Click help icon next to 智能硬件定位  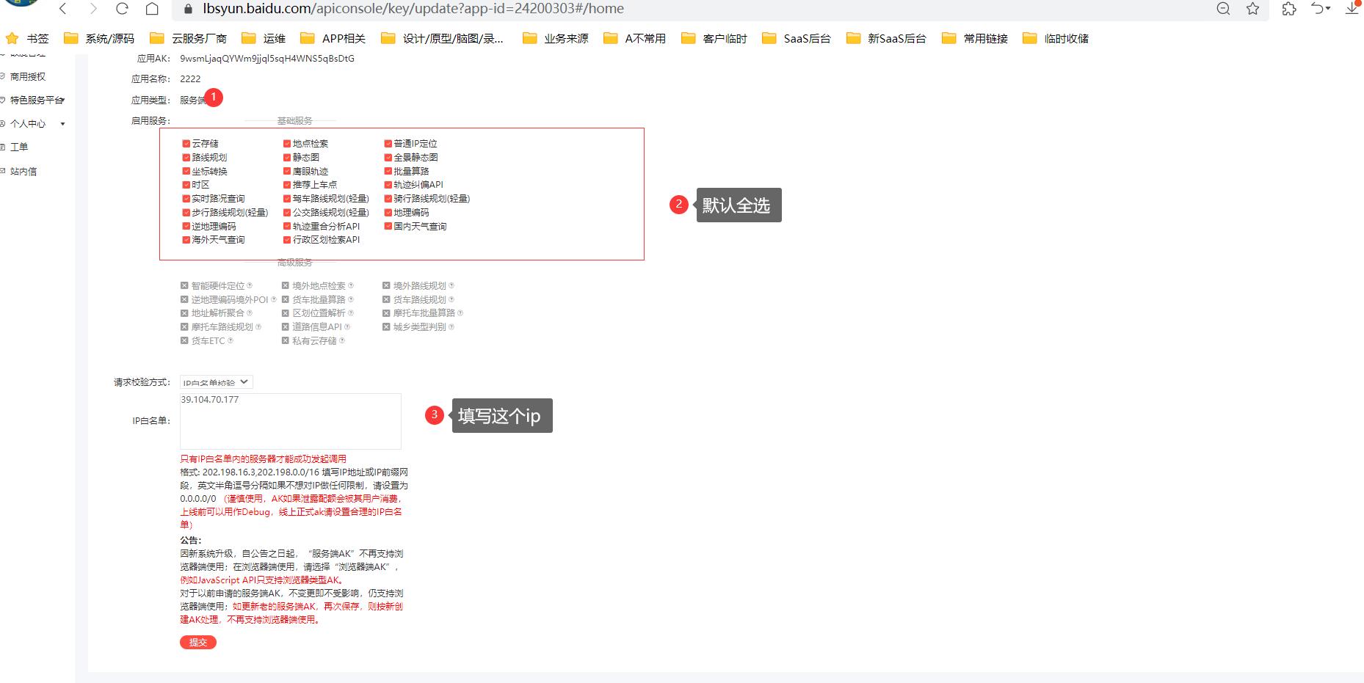click(x=250, y=285)
